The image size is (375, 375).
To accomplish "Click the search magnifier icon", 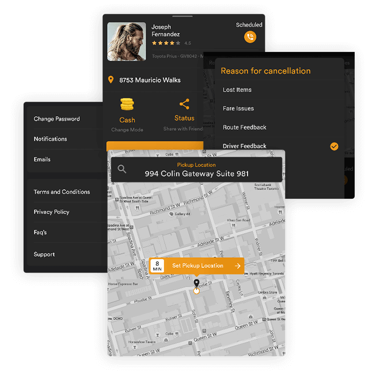I will point(122,169).
